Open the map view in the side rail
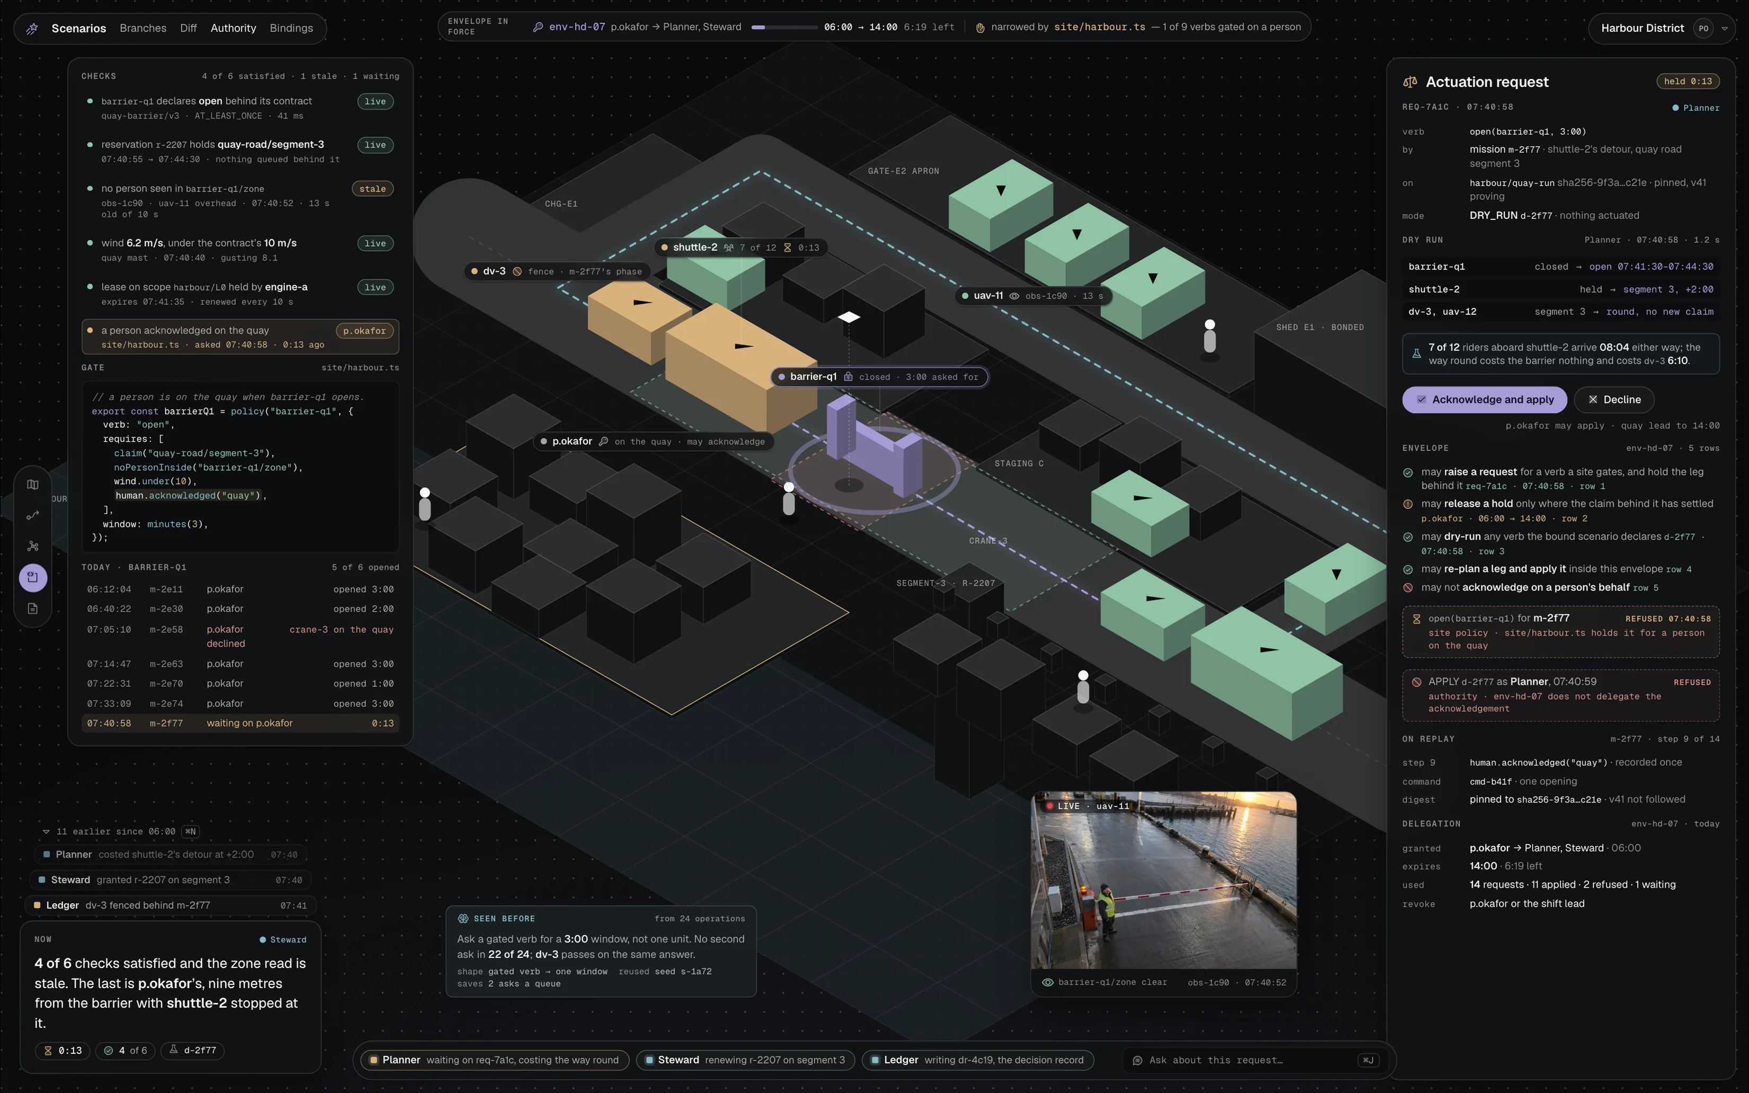The width and height of the screenshot is (1749, 1093). (x=32, y=484)
